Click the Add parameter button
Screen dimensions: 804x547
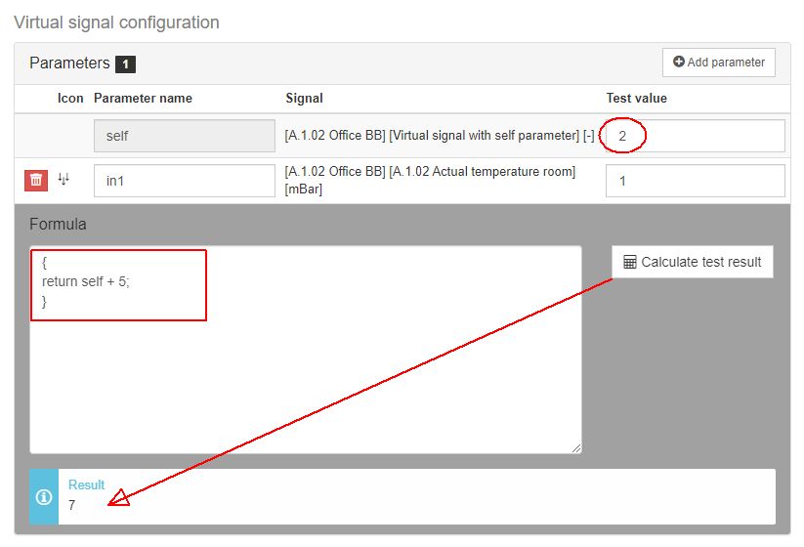tap(719, 63)
